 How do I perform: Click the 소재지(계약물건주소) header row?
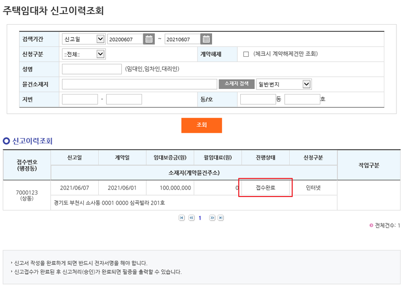point(194,172)
